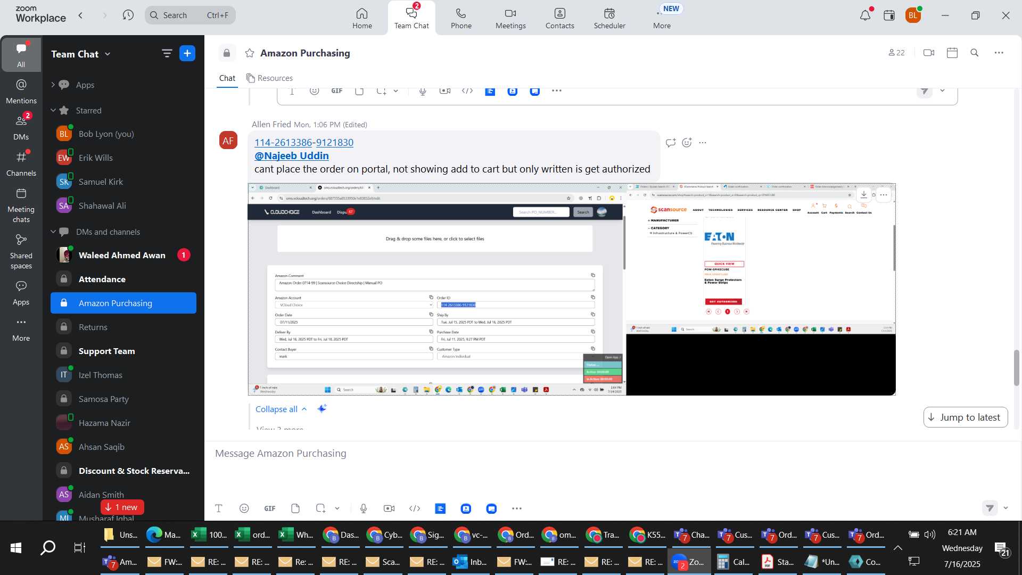The height and width of the screenshot is (575, 1022).
Task: Open notifications bell icon
Action: (x=866, y=15)
